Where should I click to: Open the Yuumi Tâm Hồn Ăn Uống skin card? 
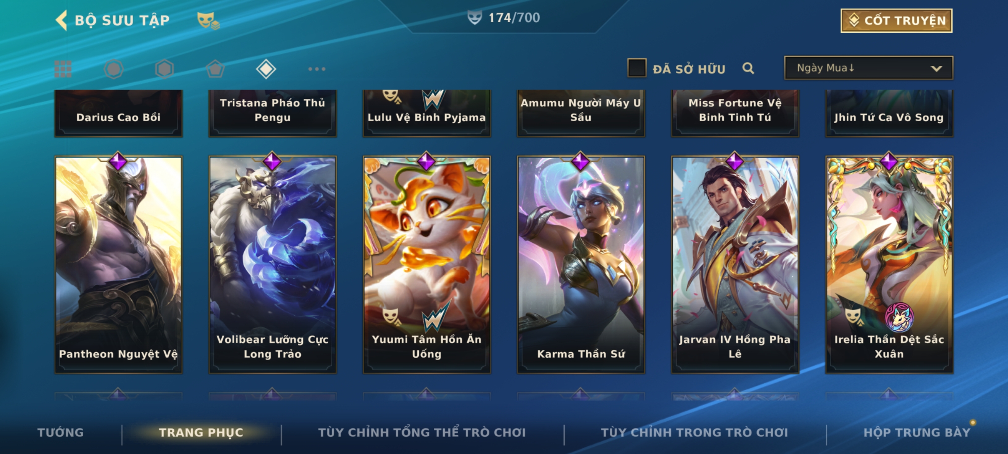point(427,265)
